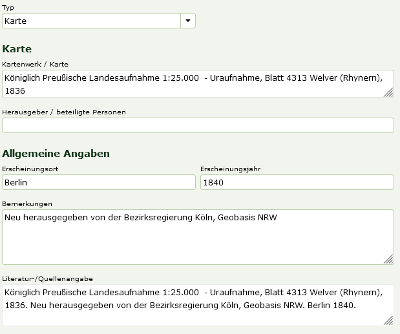Screen dimensions: 400x334
Task: Click the Allgemeine Angaben section heading
Action: click(x=56, y=154)
